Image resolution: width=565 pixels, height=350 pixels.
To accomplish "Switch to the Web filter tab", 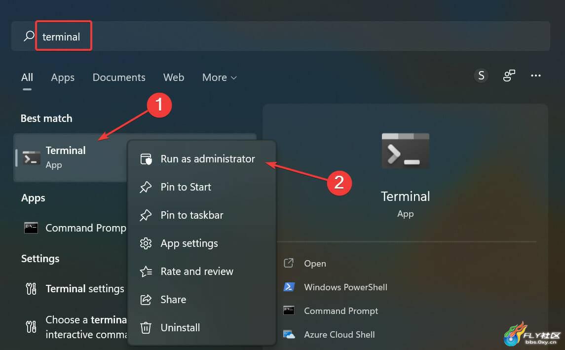I will click(174, 78).
